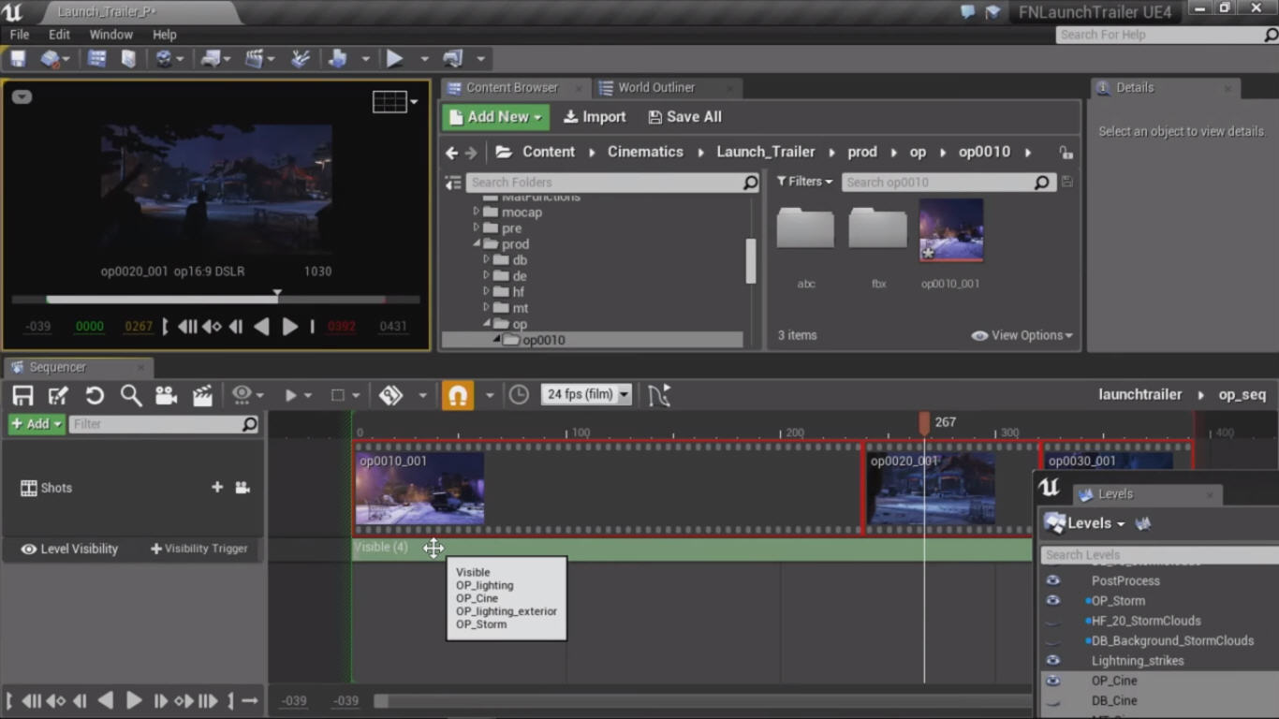Image resolution: width=1279 pixels, height=719 pixels.
Task: Click the restore undo arrow in Sequencer
Action: pyautogui.click(x=95, y=395)
